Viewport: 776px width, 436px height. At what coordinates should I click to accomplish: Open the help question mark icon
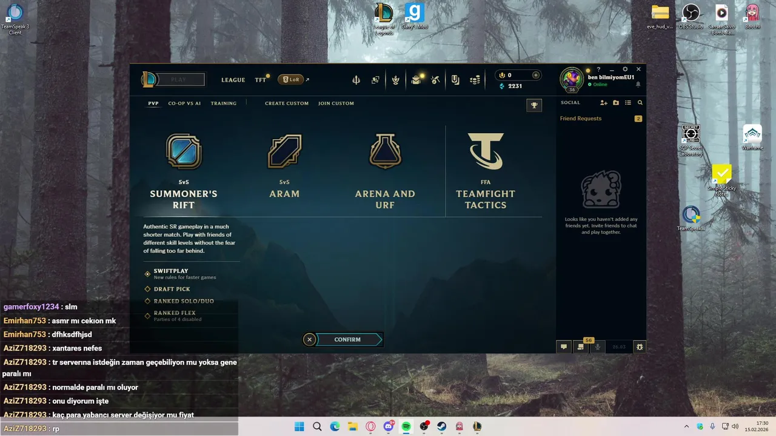pos(598,70)
